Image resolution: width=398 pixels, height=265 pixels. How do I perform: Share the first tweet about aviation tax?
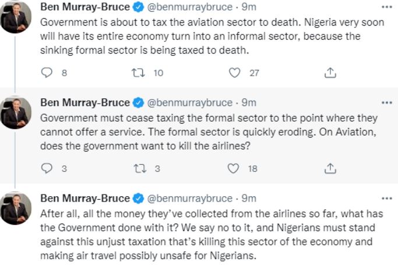pos(330,73)
